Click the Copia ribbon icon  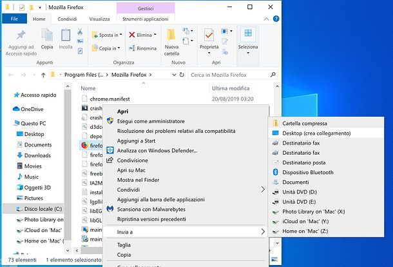point(47,35)
